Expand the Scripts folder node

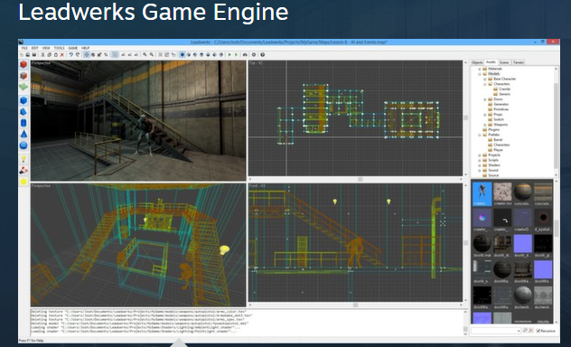click(480, 160)
